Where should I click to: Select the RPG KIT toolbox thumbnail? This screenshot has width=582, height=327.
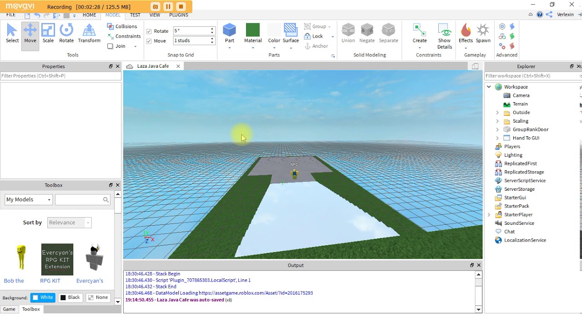pos(57,260)
